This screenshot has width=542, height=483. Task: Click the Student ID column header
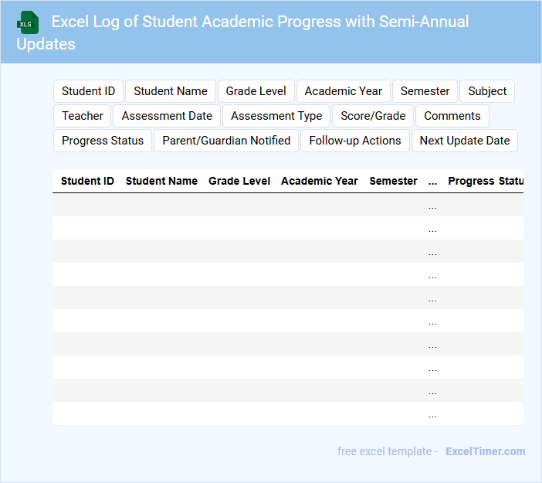[87, 181]
